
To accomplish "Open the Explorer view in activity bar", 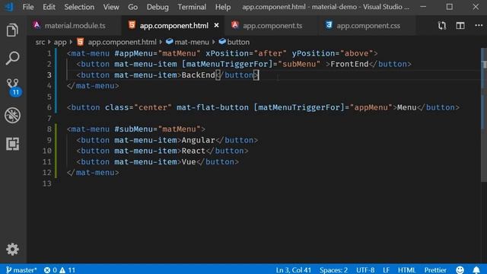I will pyautogui.click(x=12, y=30).
